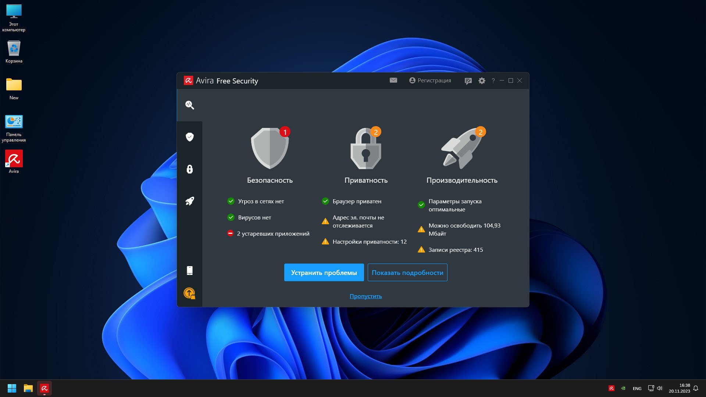The image size is (706, 397).
Task: Open the mobile devices sidebar icon
Action: point(190,271)
